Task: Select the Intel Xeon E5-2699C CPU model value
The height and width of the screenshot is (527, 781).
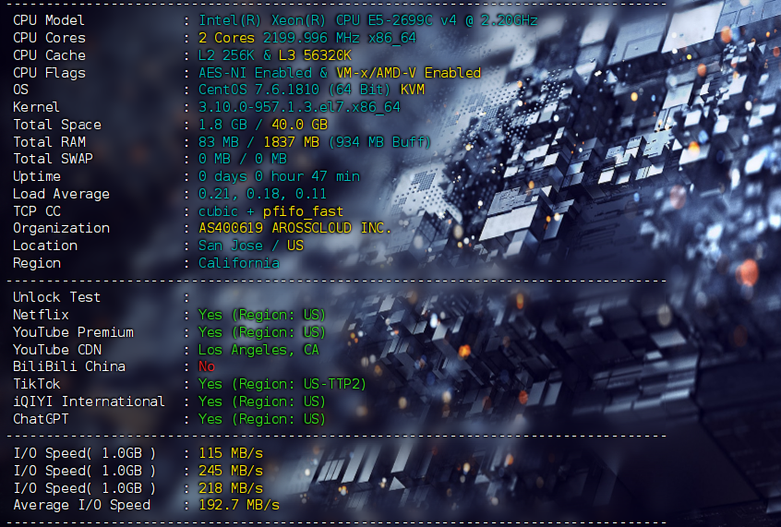Action: pyautogui.click(x=368, y=20)
